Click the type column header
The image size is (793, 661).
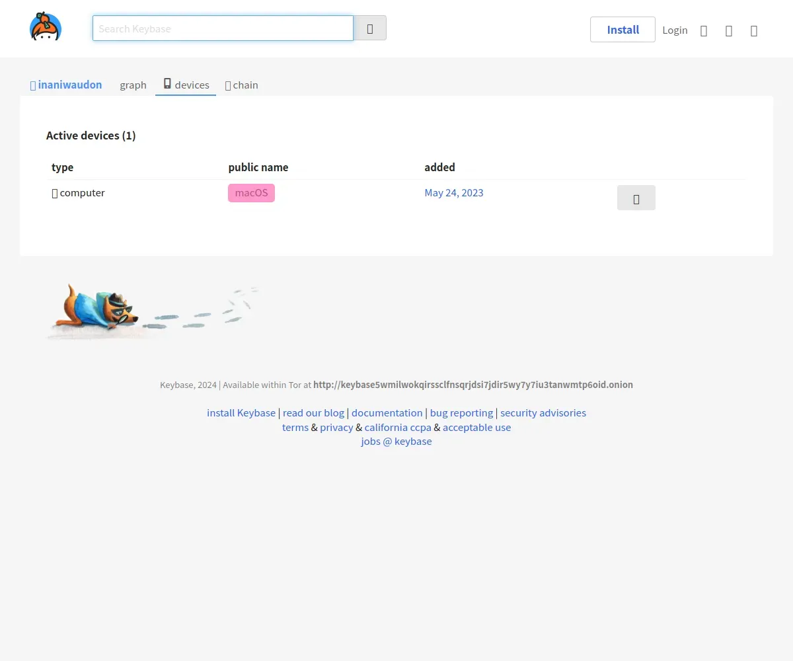(63, 167)
